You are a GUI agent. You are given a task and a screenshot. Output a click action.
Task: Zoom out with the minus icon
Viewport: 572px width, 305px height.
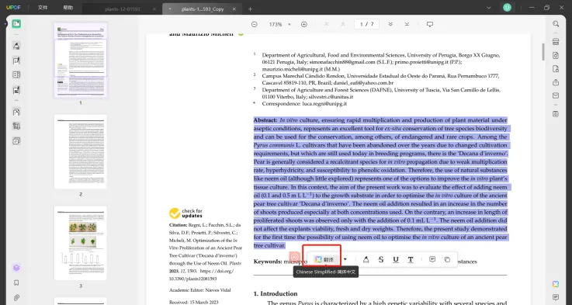[255, 24]
